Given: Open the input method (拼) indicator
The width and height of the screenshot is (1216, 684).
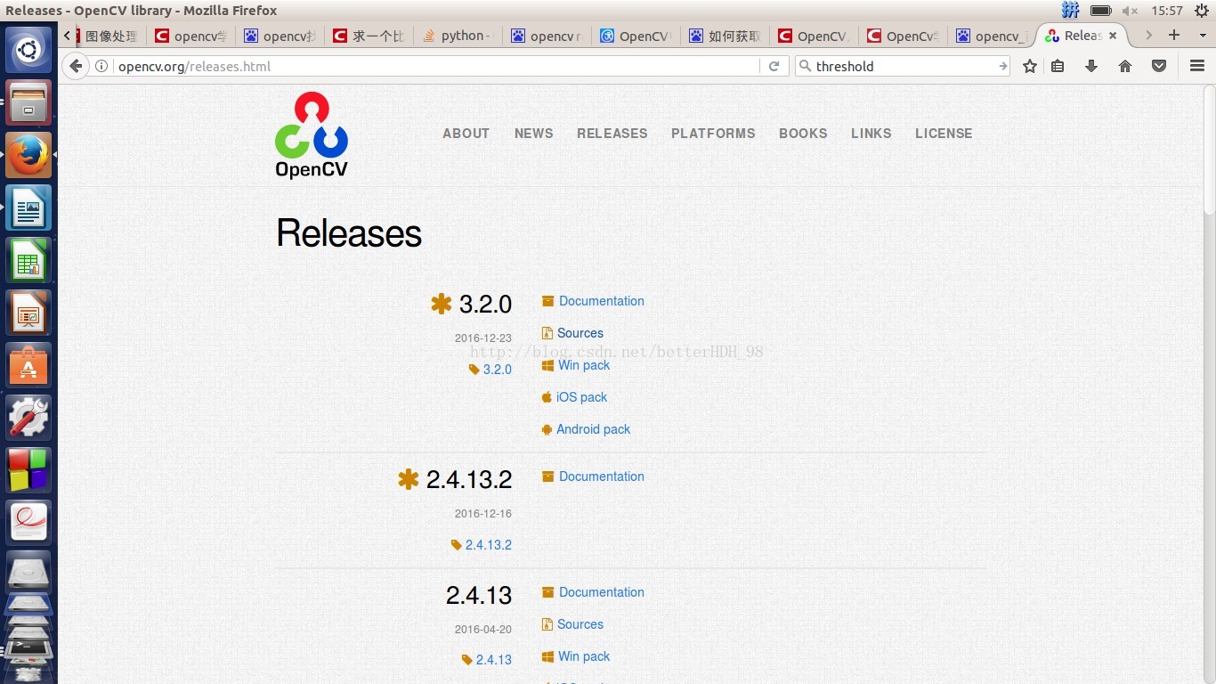Looking at the screenshot, I should click(x=1070, y=11).
